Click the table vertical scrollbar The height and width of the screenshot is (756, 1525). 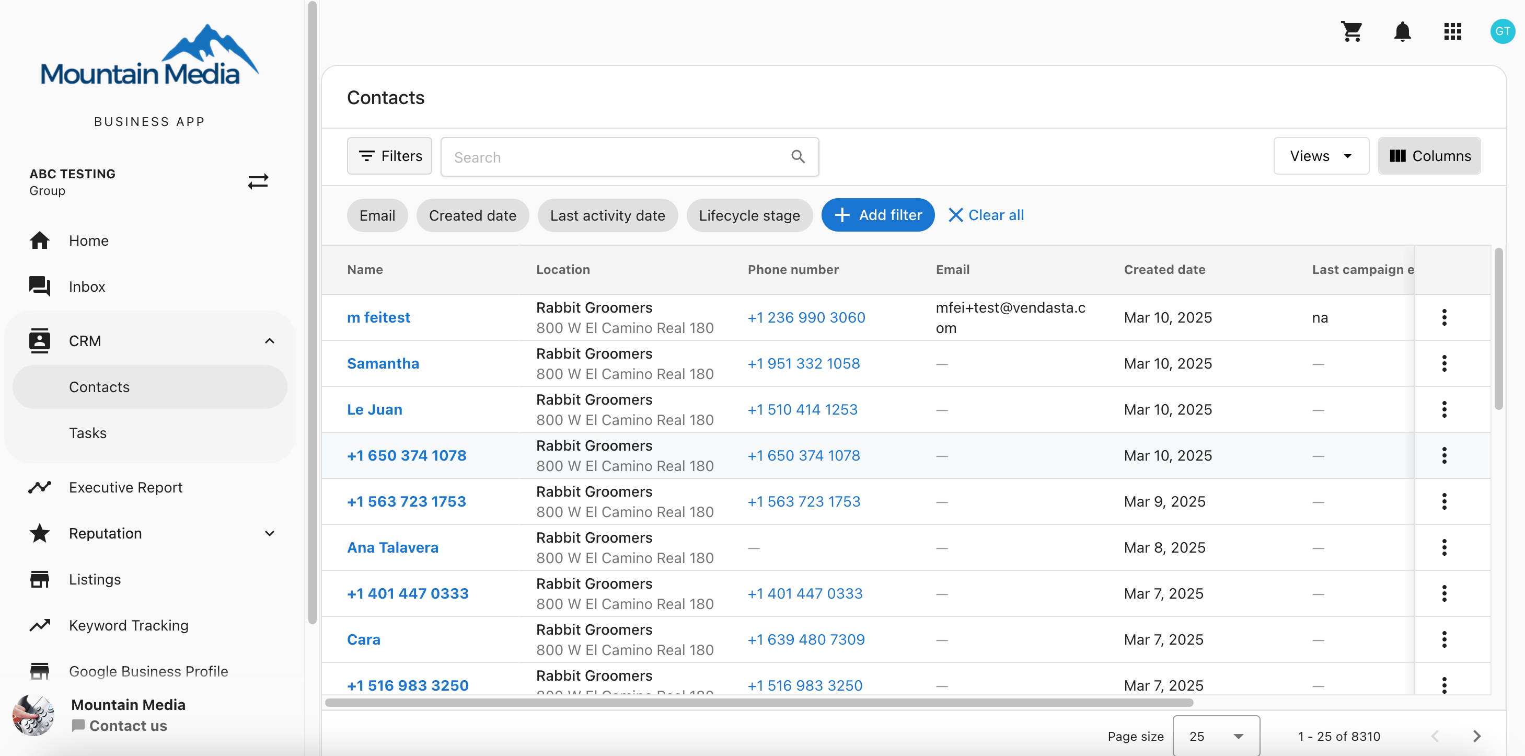click(1498, 329)
